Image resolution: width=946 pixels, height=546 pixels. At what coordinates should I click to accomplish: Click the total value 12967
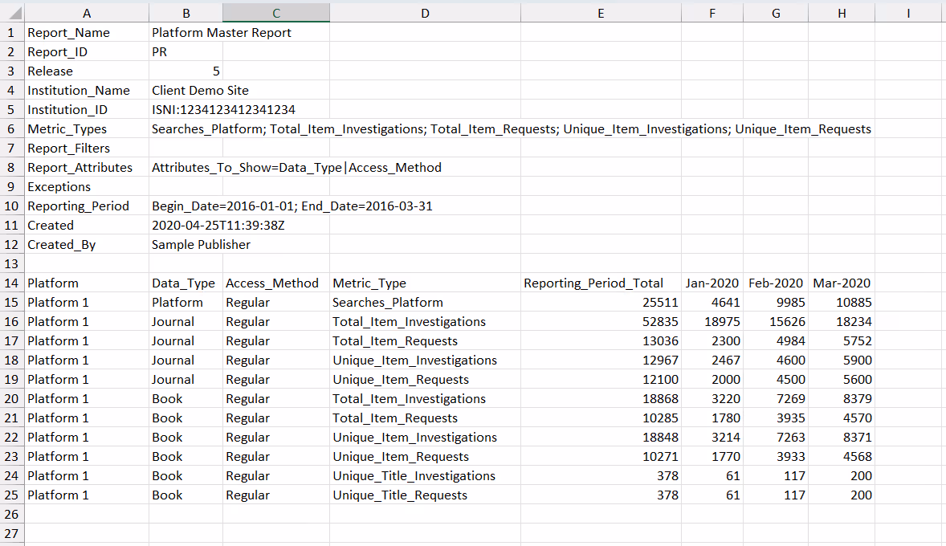(x=601, y=361)
